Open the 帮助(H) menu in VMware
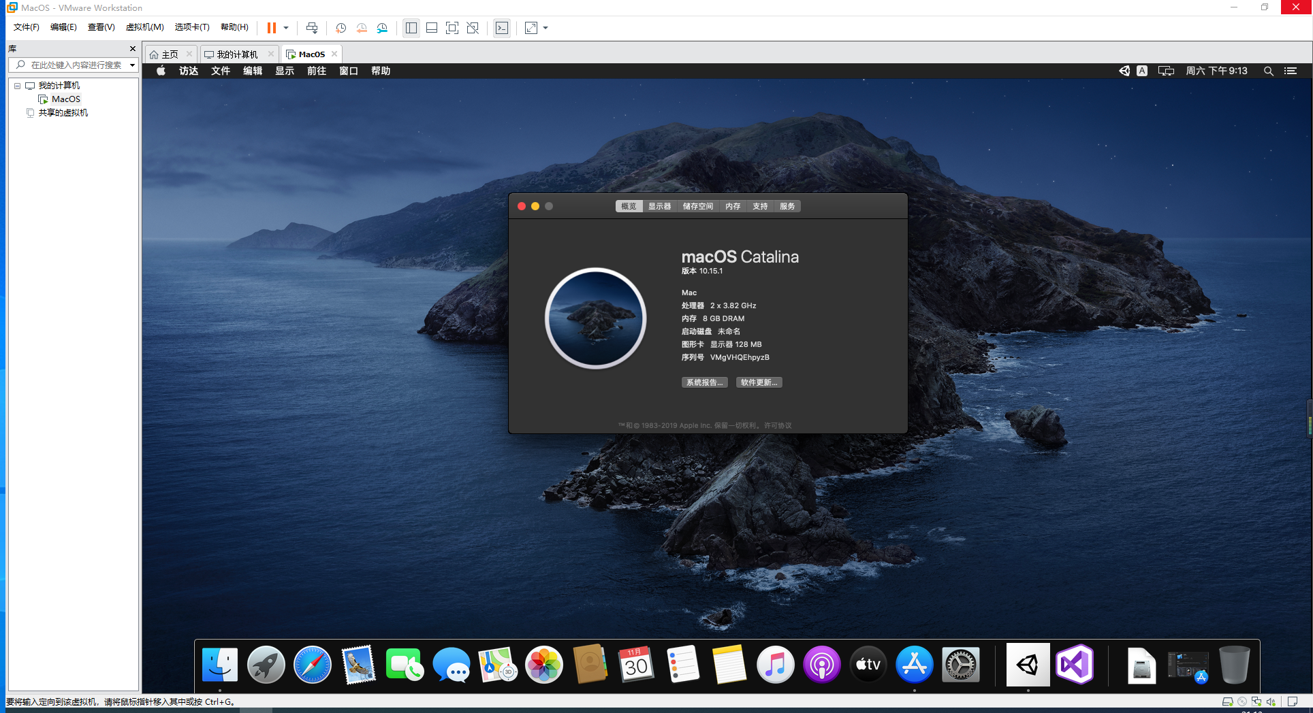 234,27
